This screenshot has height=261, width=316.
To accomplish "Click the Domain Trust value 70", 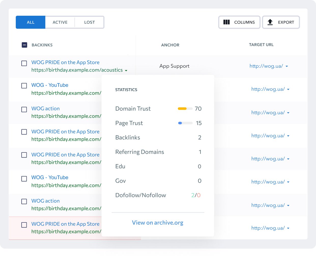I will pos(198,109).
